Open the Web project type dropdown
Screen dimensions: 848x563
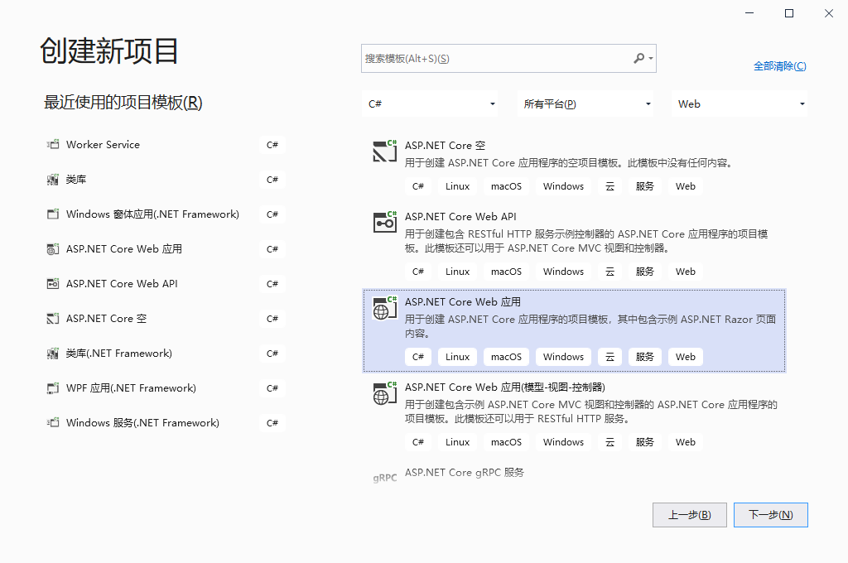click(740, 103)
